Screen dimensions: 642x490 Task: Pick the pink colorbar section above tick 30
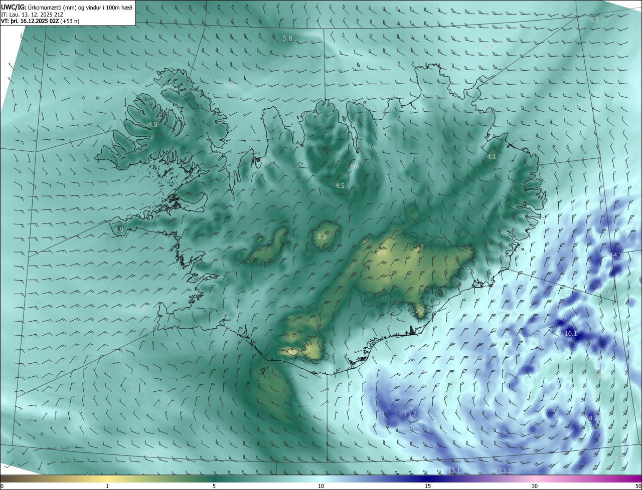point(535,478)
